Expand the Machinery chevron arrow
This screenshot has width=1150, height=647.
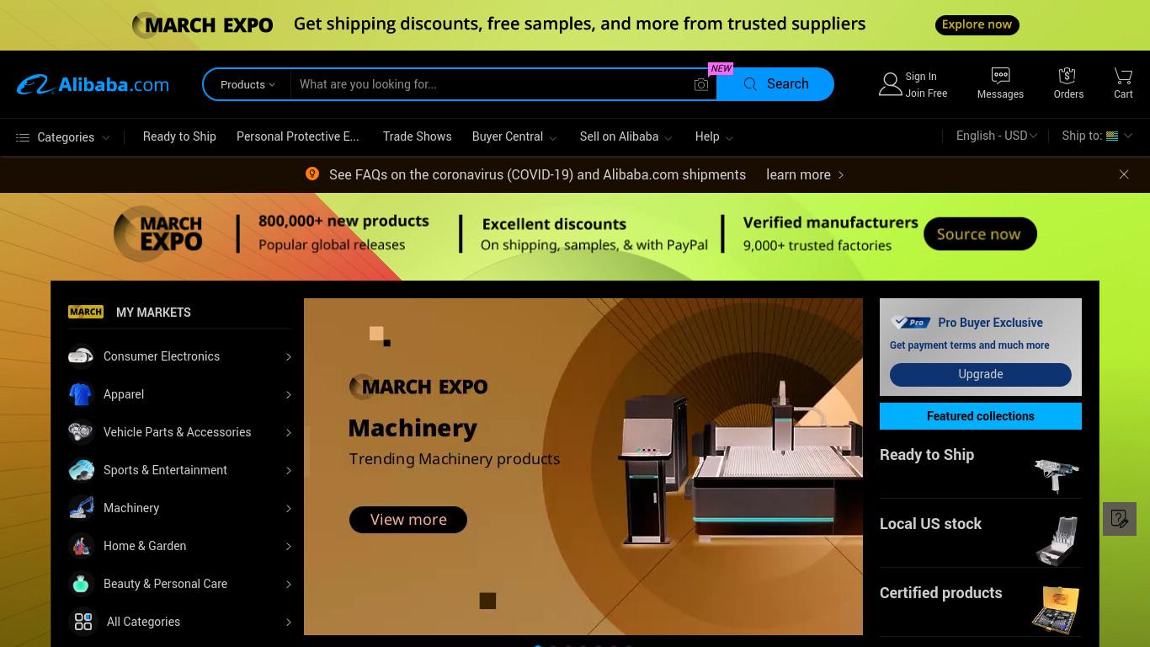tap(288, 509)
